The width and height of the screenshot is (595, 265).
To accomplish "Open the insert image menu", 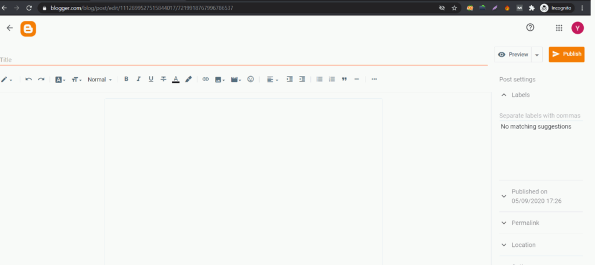I will pos(220,80).
